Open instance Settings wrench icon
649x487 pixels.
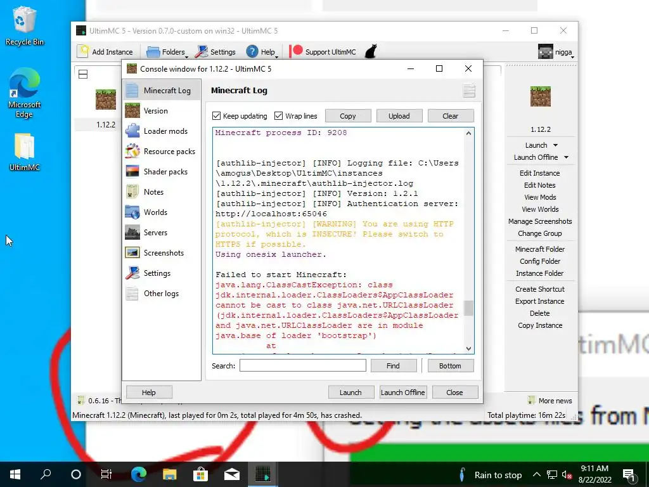coord(132,273)
